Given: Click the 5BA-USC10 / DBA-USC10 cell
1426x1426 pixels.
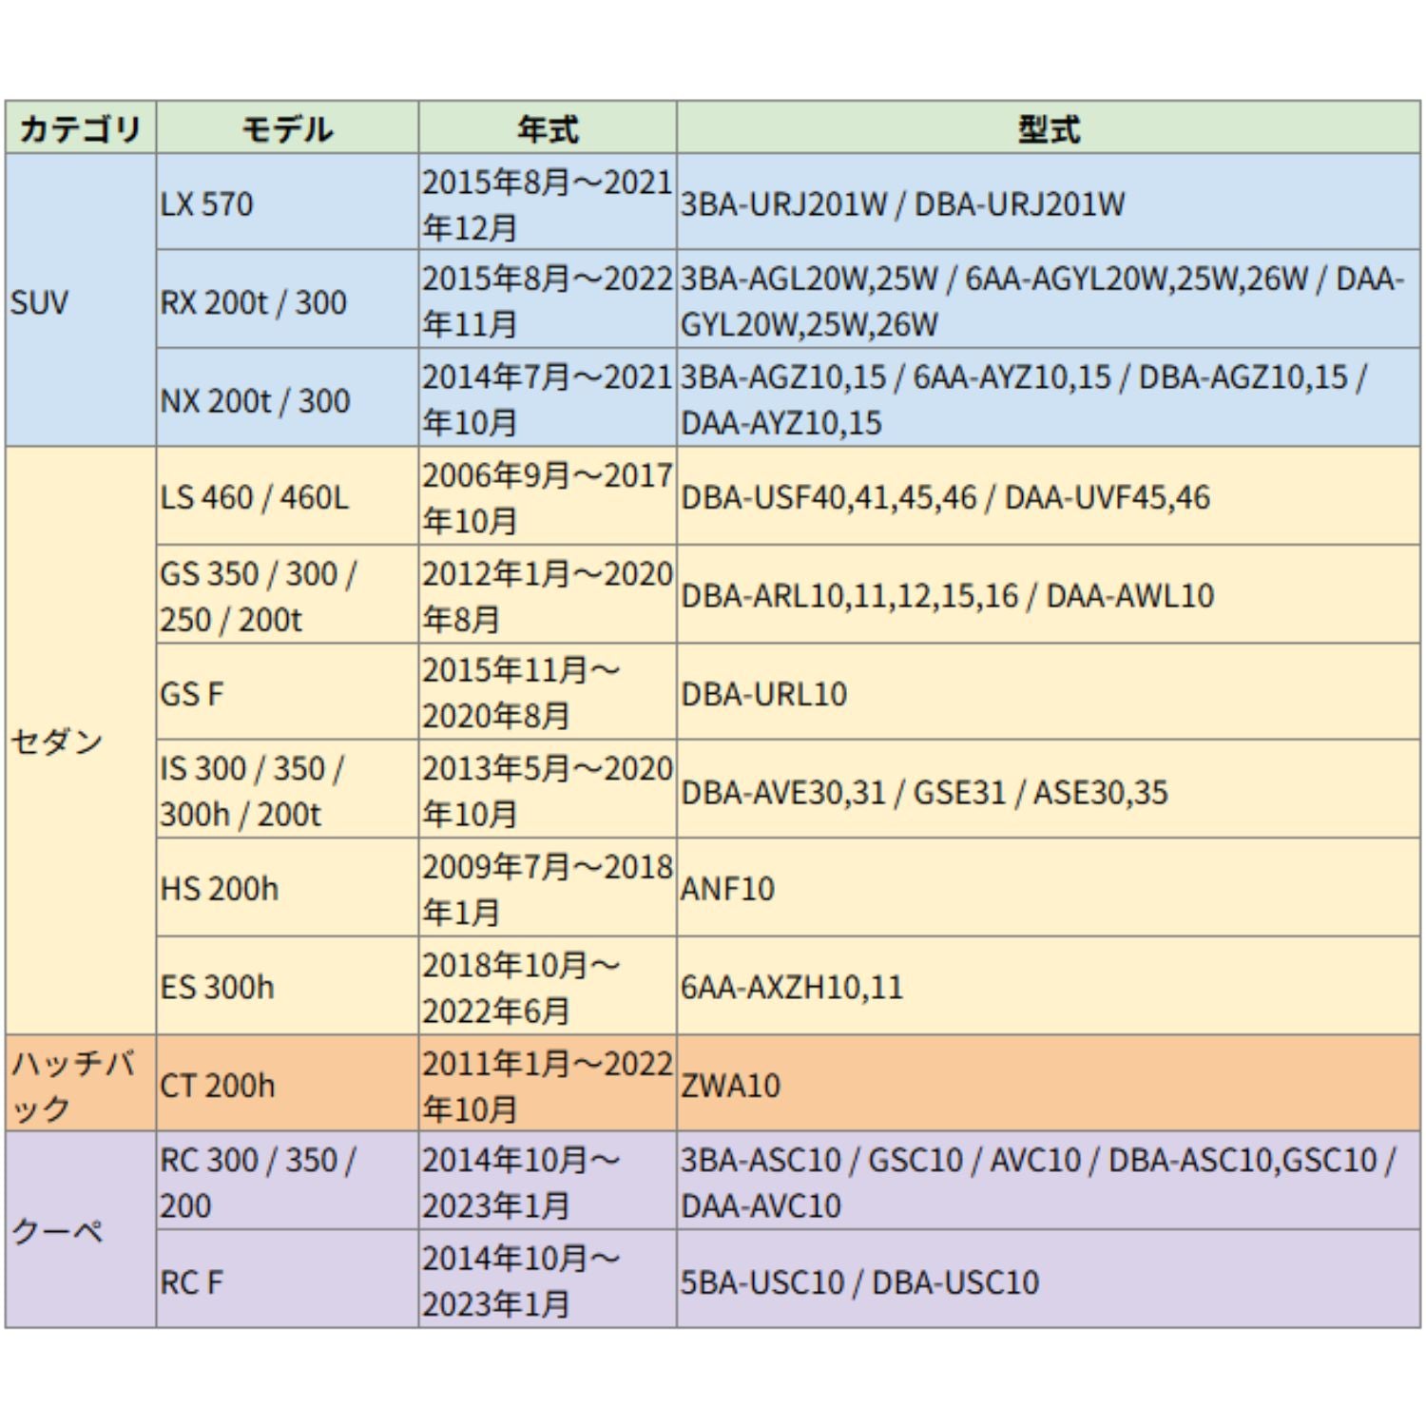Looking at the screenshot, I should (1049, 1279).
